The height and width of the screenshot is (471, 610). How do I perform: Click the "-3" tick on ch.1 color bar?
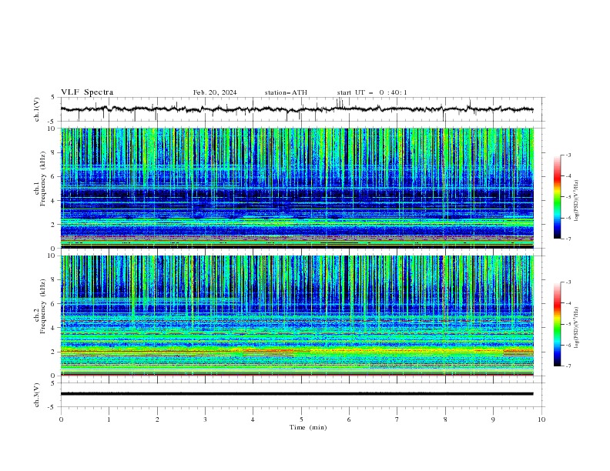click(x=568, y=155)
